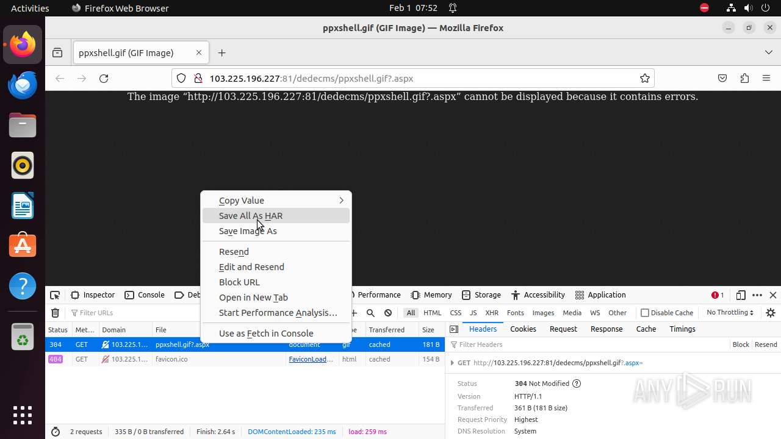Open the request blocking icon

(388, 313)
